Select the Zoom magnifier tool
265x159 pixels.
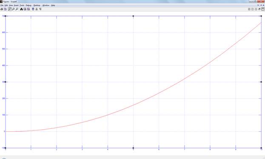(10, 9)
